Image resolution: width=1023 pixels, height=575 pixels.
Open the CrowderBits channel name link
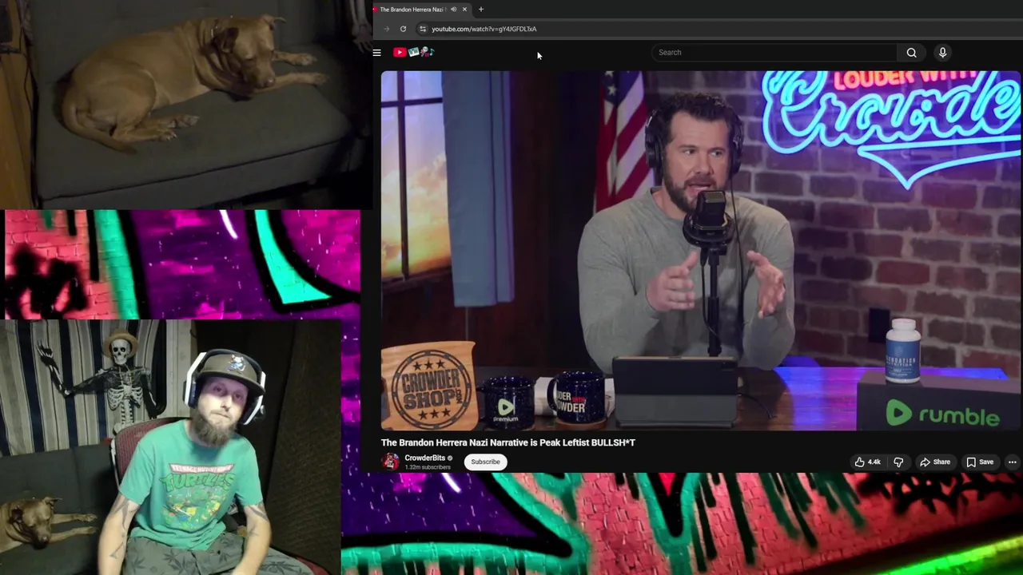(x=424, y=458)
